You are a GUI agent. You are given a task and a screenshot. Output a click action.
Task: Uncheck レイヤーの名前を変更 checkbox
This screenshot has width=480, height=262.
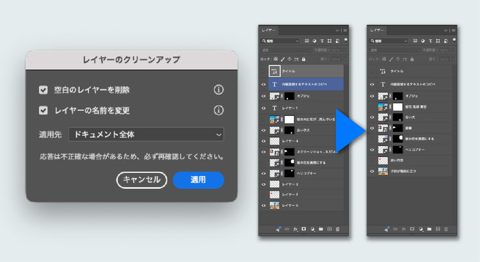click(44, 110)
